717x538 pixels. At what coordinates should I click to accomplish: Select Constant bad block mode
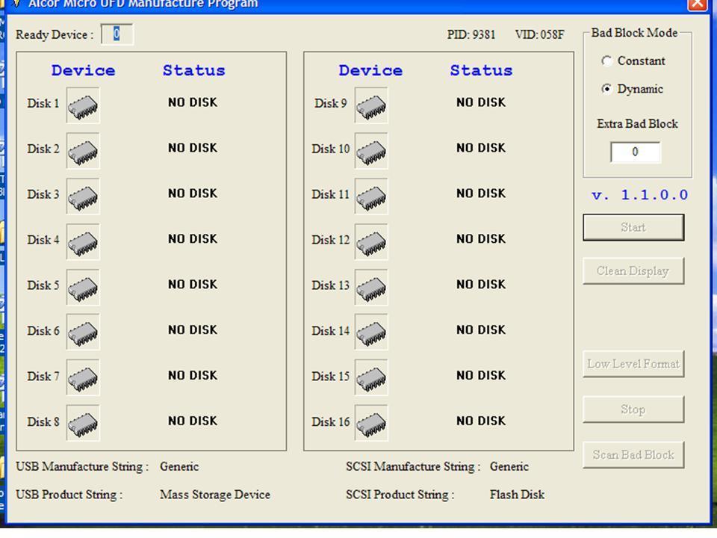tap(607, 61)
